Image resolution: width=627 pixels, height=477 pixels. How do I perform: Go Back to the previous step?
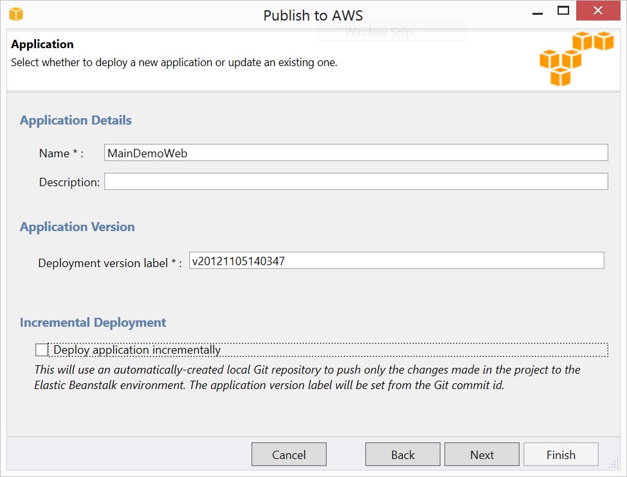pyautogui.click(x=403, y=455)
